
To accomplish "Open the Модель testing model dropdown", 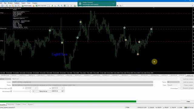I will pos(82,85).
